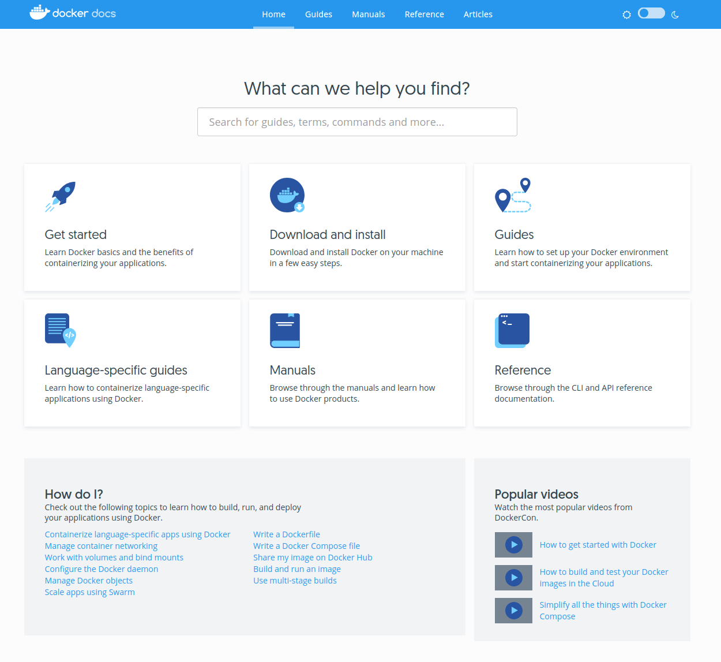Open Share my image on Docker Hub

pos(313,557)
